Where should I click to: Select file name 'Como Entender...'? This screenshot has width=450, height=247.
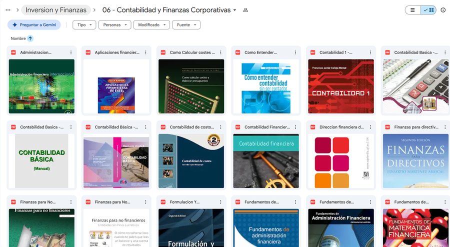[260, 52]
